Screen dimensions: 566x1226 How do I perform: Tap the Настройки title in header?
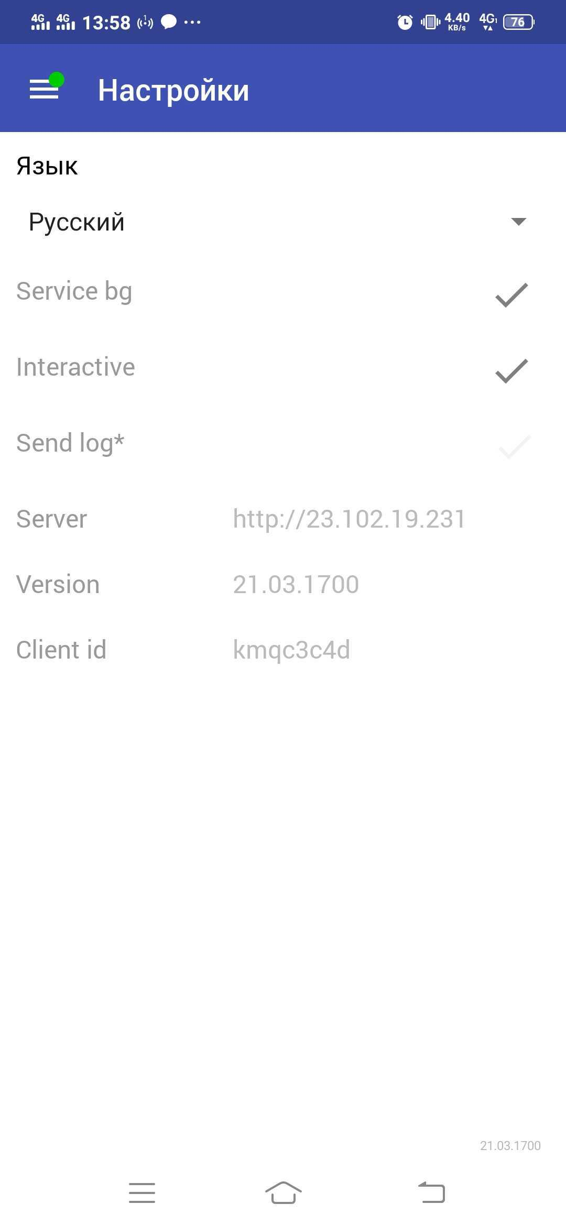coord(173,90)
